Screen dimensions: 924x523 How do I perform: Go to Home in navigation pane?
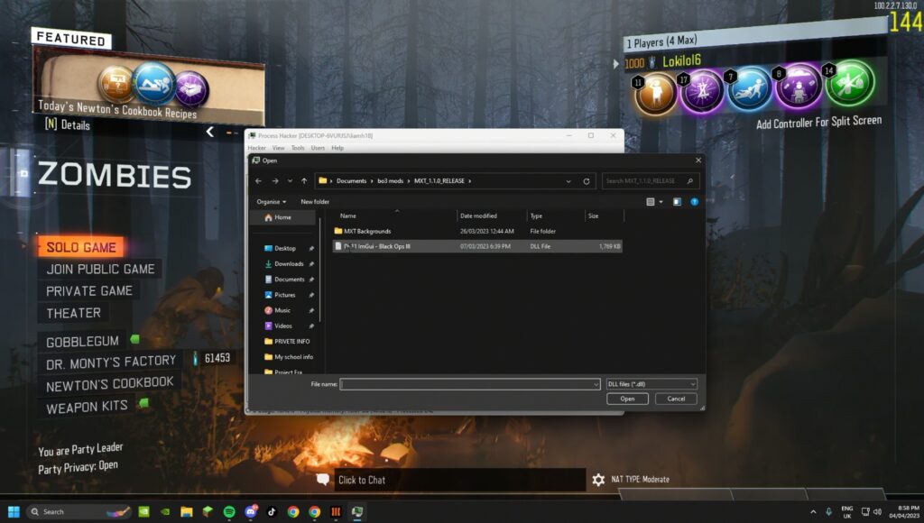(282, 217)
